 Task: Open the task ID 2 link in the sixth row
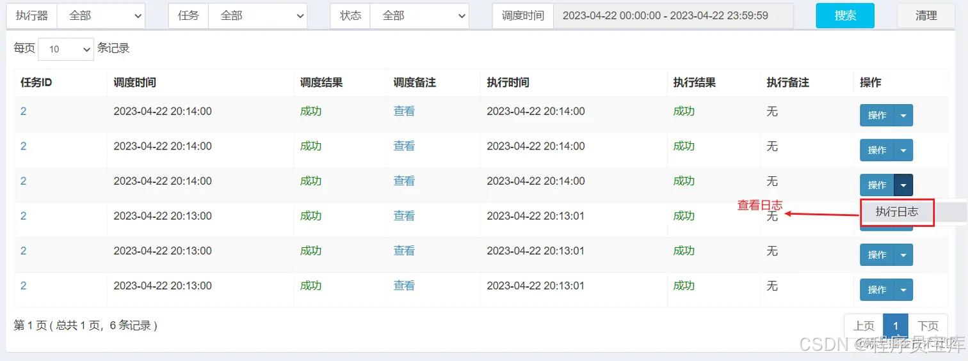tap(24, 286)
